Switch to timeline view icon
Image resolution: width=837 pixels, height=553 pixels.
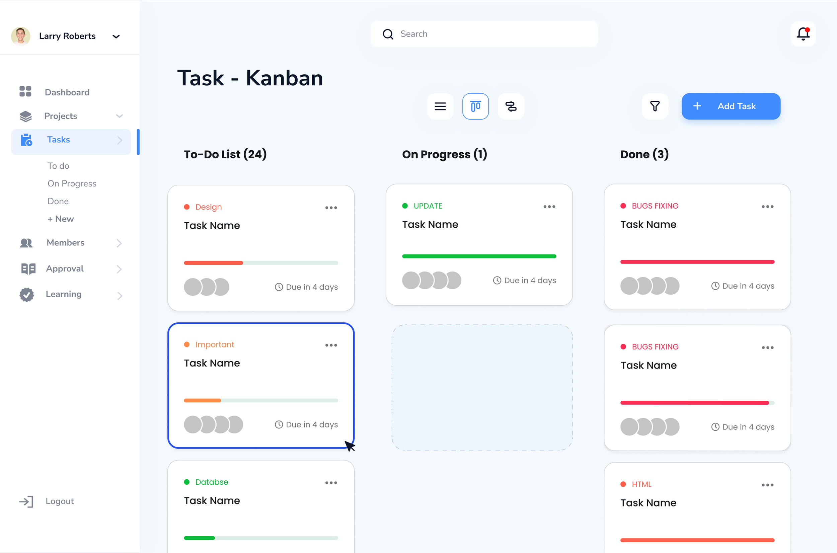coord(510,106)
